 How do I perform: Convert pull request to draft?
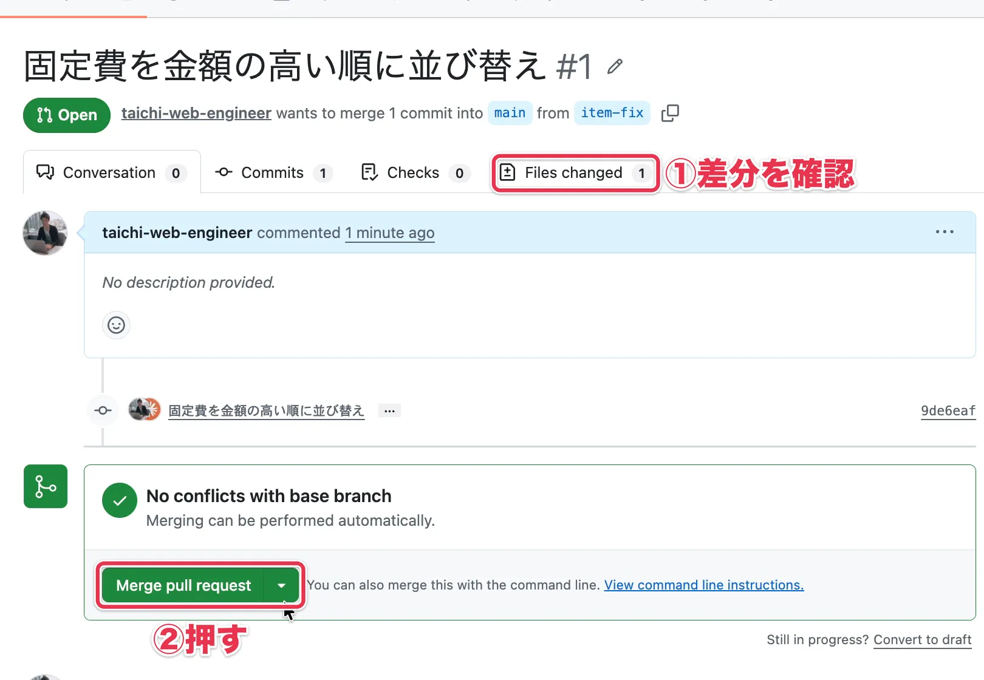point(923,639)
